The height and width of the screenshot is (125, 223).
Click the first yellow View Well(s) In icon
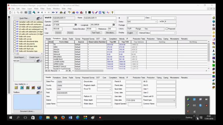tap(16, 88)
